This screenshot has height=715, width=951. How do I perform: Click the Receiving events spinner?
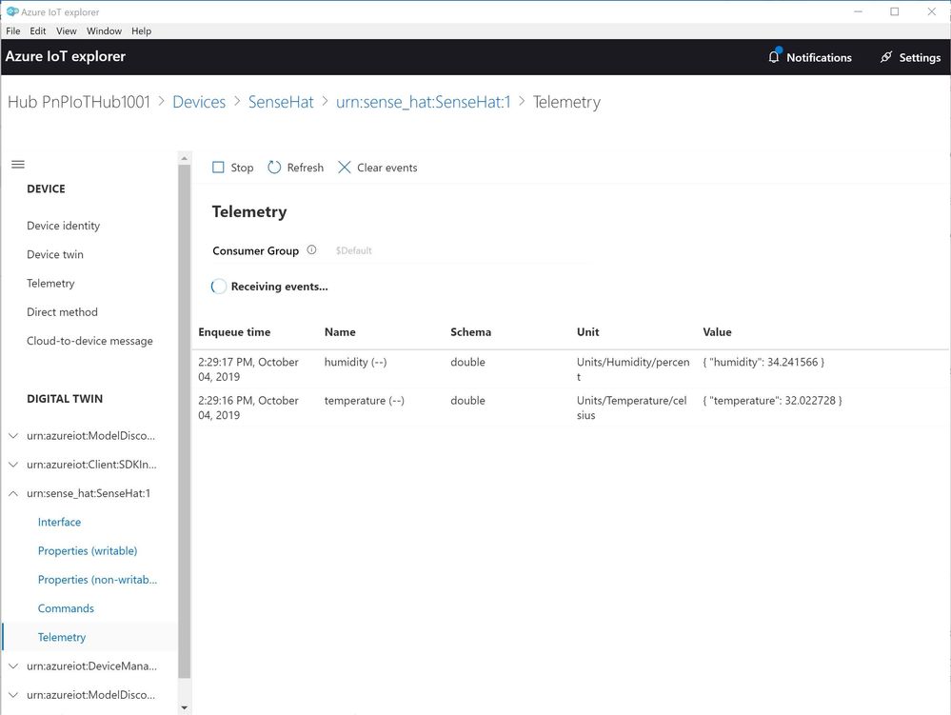click(219, 287)
